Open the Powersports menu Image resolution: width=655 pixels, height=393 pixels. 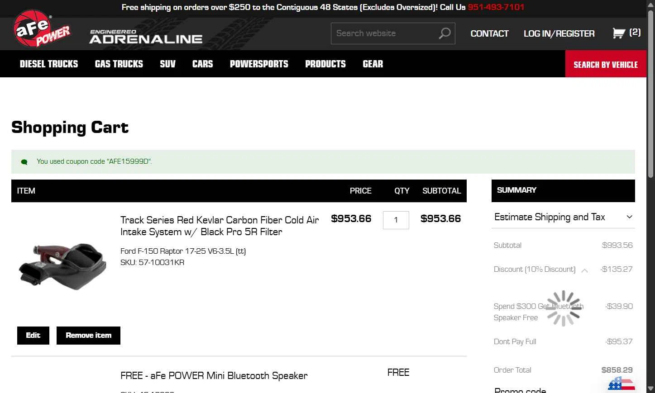(259, 64)
